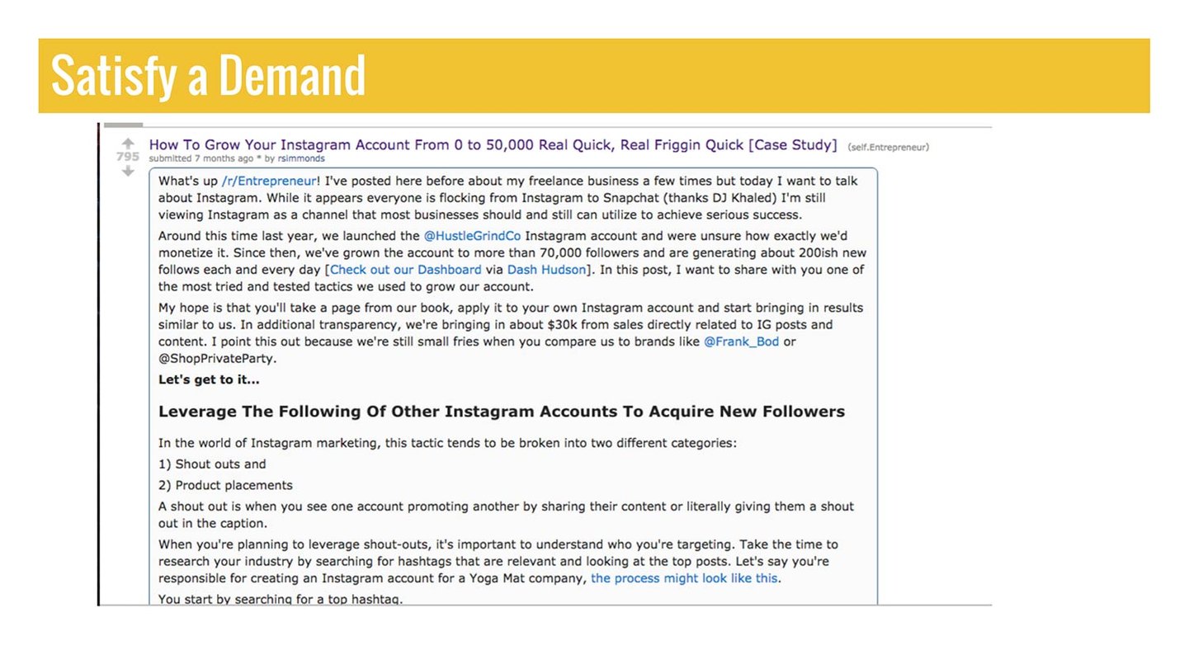Click the @ShopPrivateParty mention text

218,359
